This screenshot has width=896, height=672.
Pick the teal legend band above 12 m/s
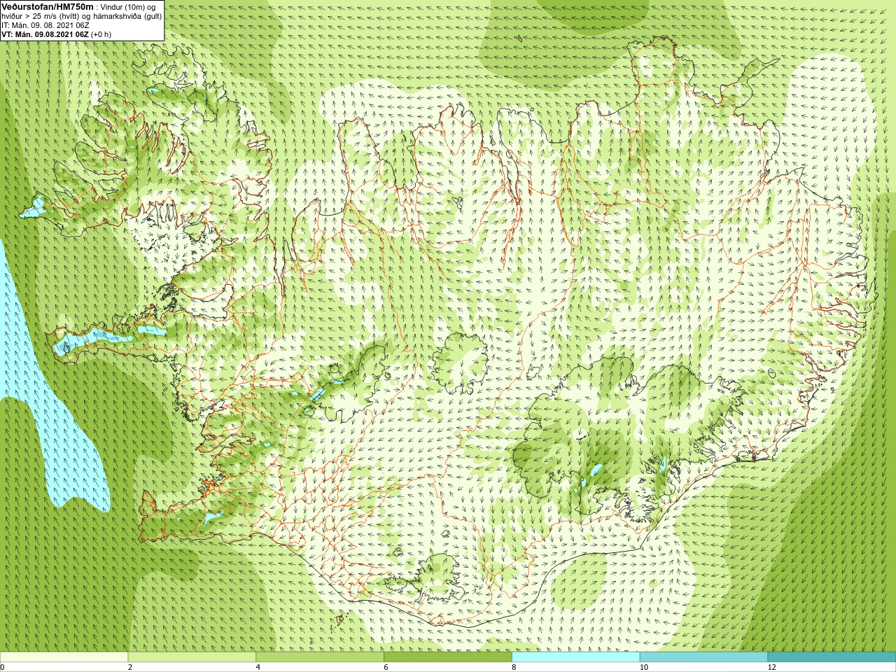point(832,657)
